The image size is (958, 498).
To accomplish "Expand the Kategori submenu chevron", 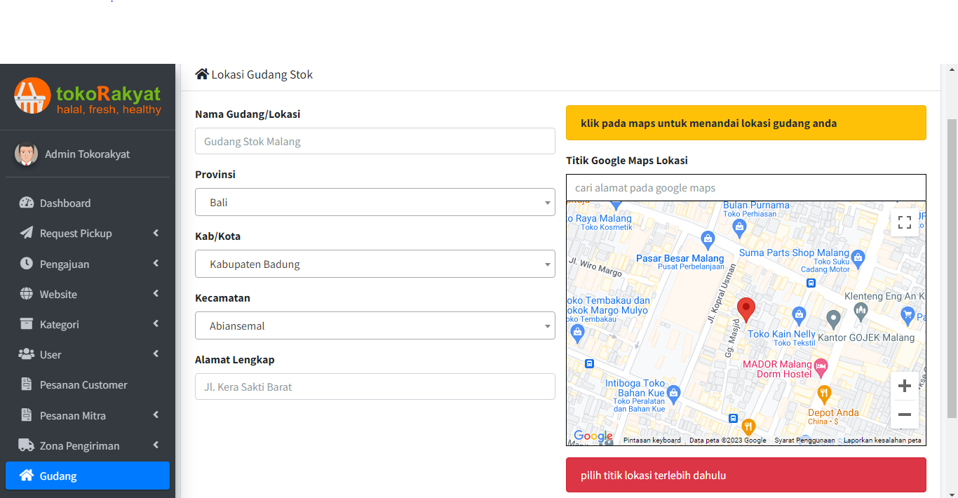I will [x=156, y=324].
